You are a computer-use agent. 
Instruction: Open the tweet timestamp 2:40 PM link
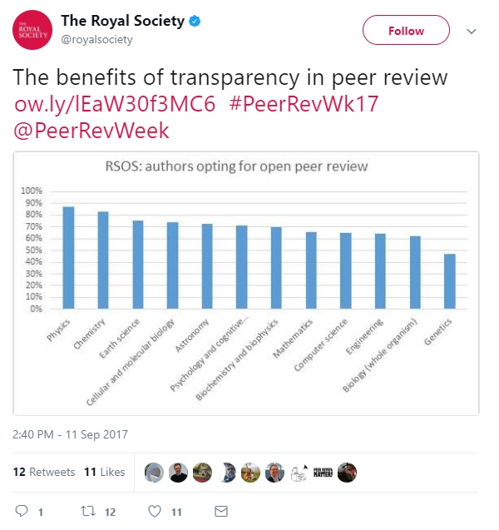point(71,434)
